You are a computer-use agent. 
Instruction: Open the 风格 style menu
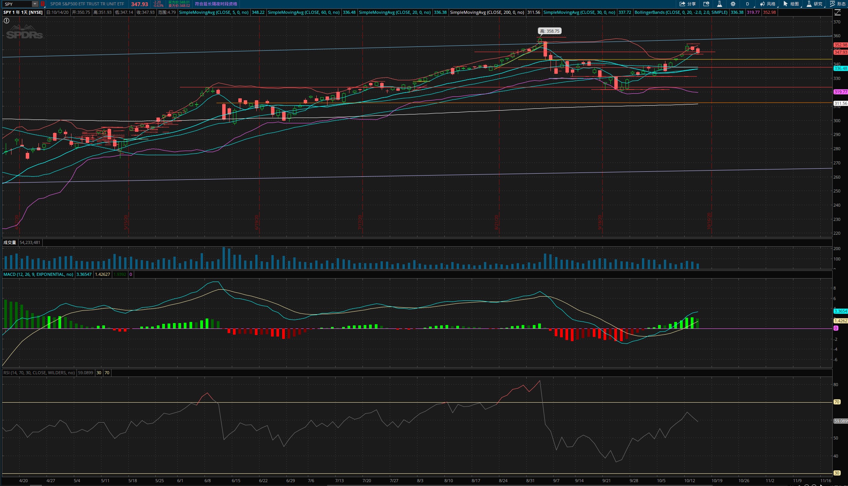(768, 4)
